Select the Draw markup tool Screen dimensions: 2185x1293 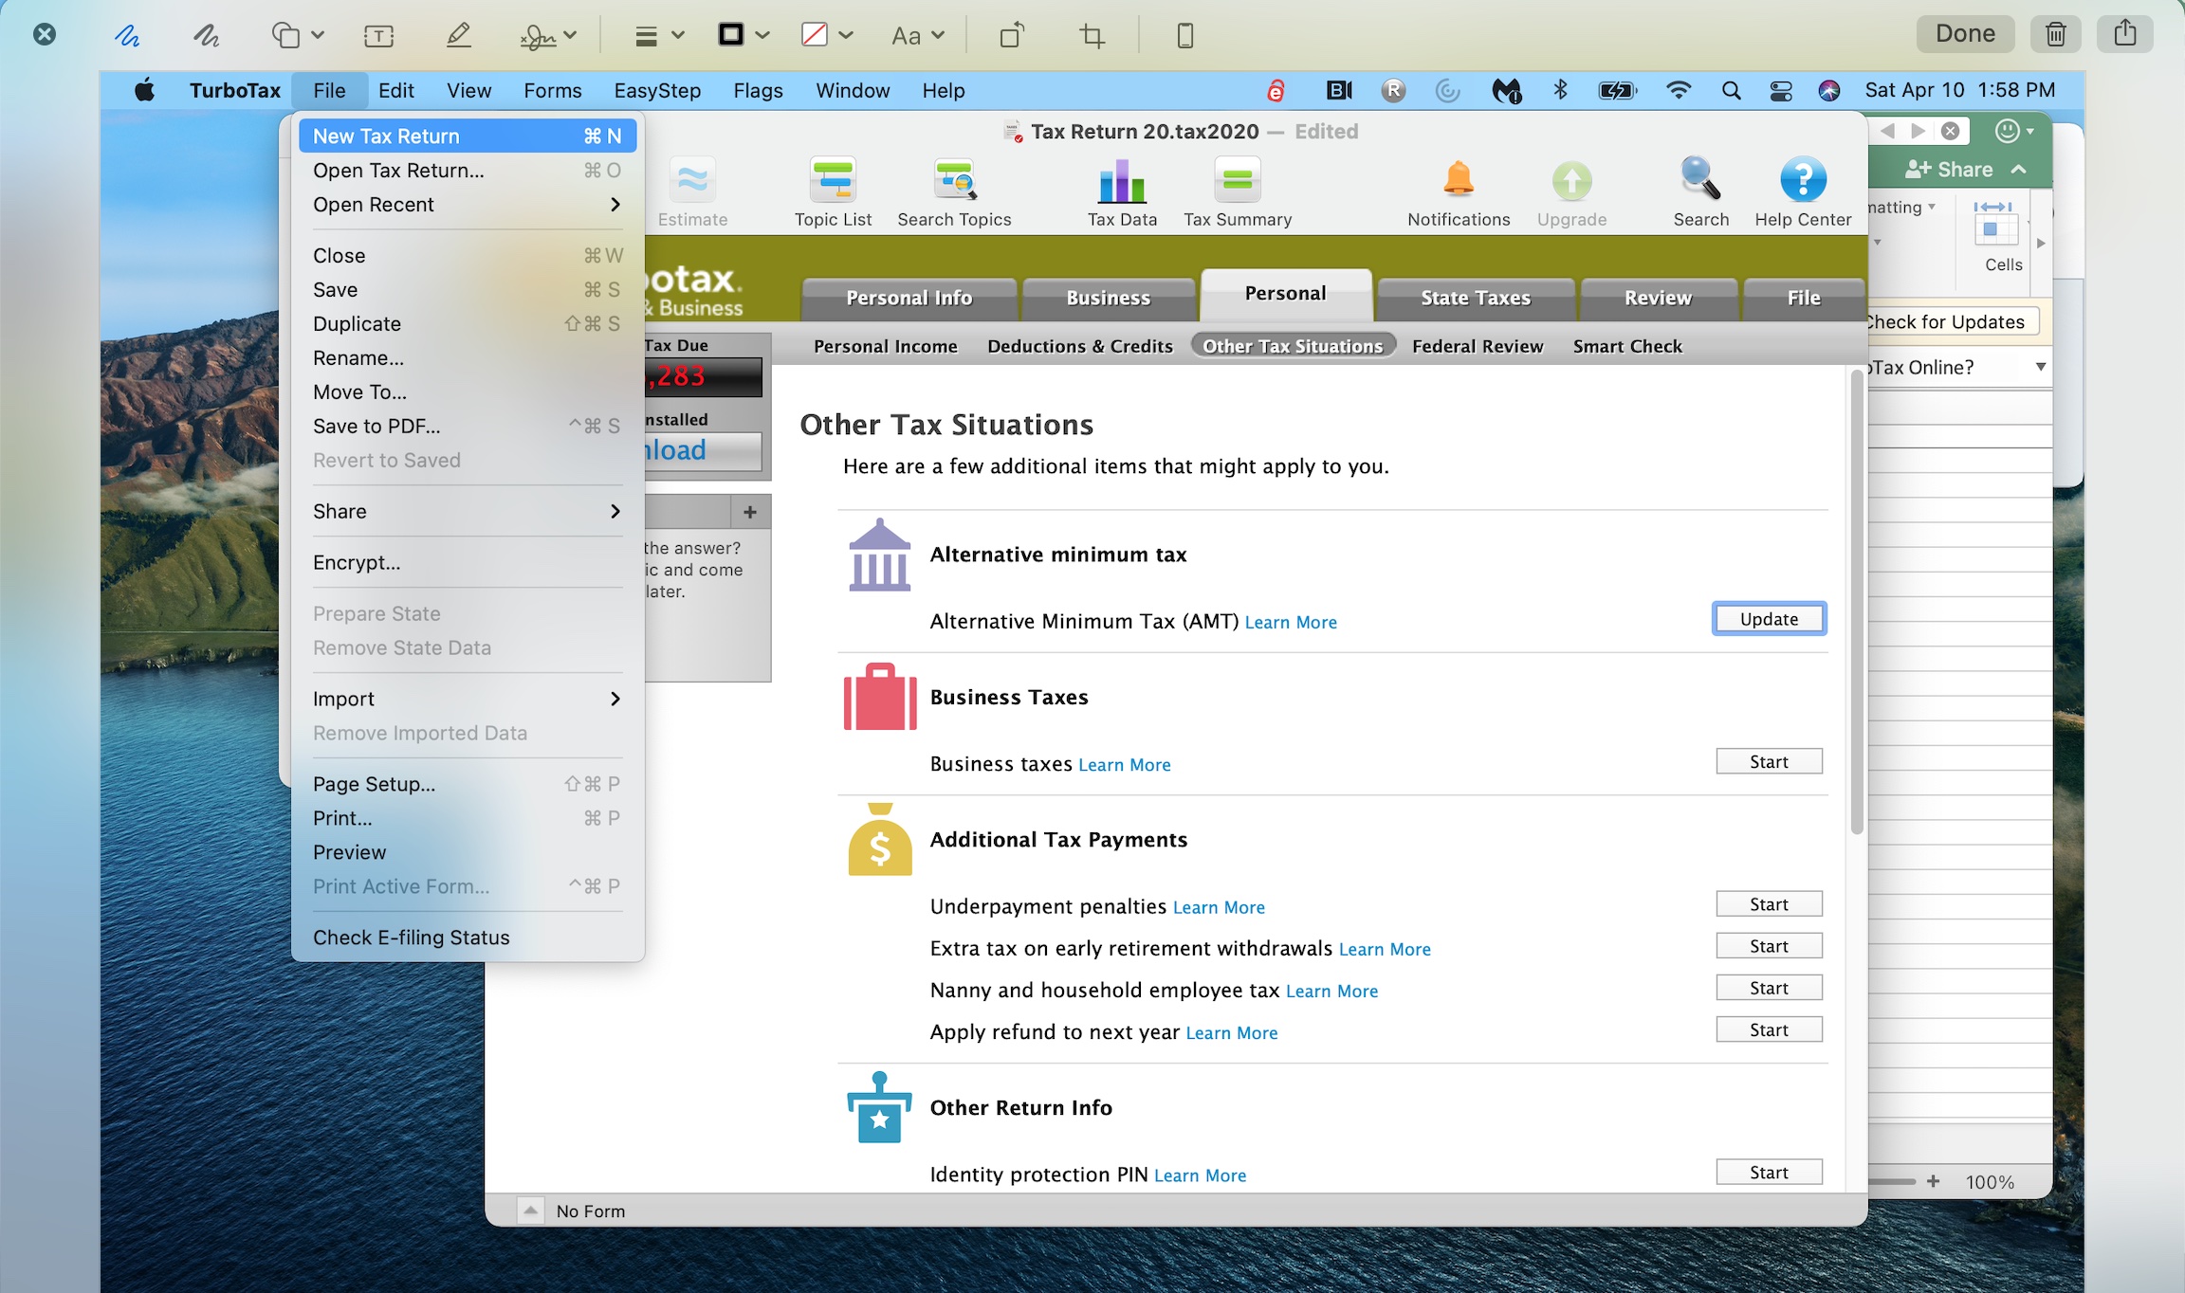pyautogui.click(x=206, y=36)
